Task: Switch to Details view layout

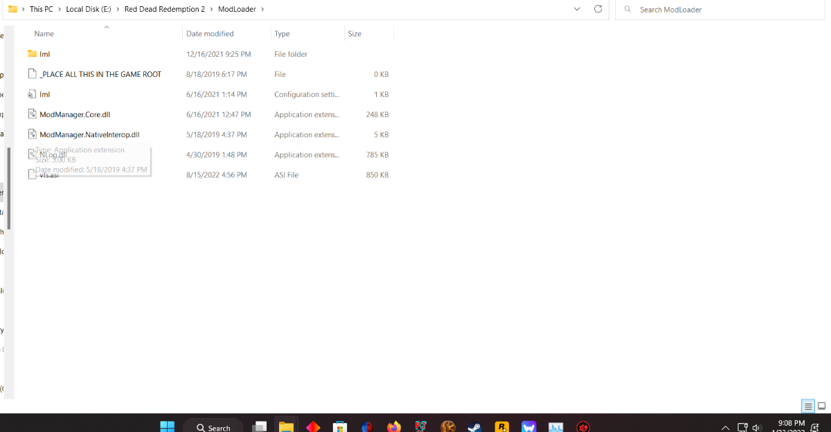Action: tap(807, 406)
